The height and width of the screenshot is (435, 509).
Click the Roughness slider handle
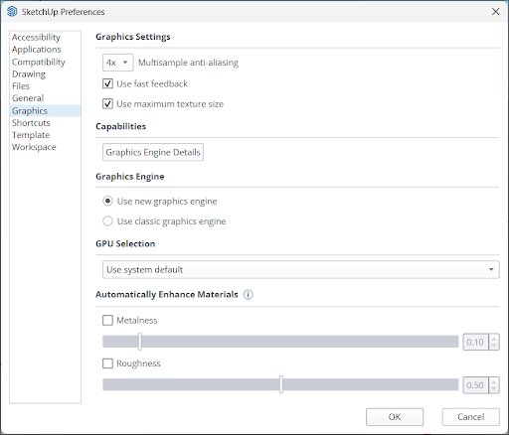(281, 384)
